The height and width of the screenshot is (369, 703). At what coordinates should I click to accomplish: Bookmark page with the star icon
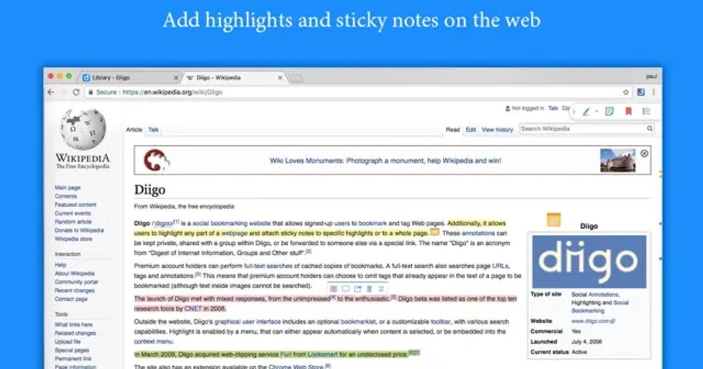point(626,92)
